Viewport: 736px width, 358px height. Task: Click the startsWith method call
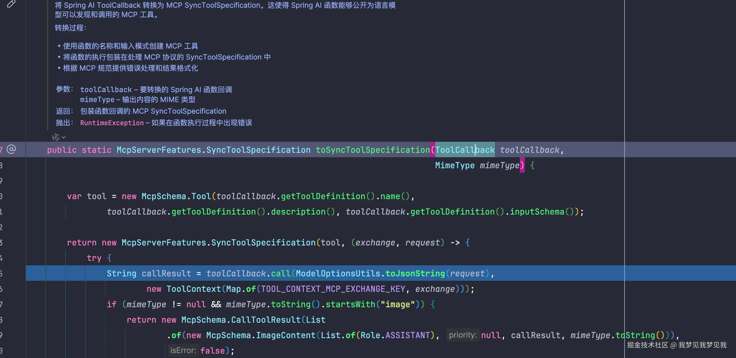[350, 304]
